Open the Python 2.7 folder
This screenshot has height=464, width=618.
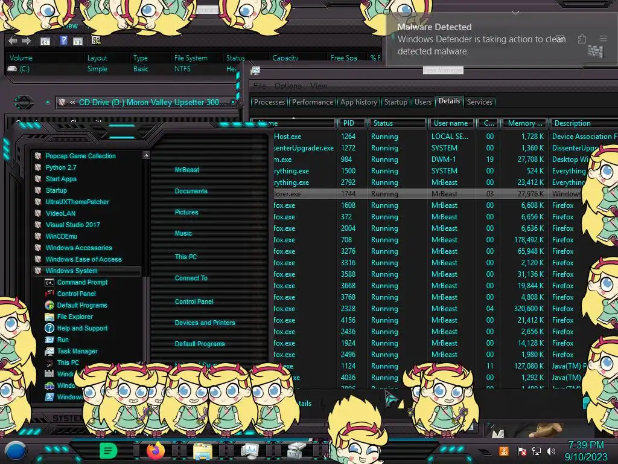(x=61, y=167)
